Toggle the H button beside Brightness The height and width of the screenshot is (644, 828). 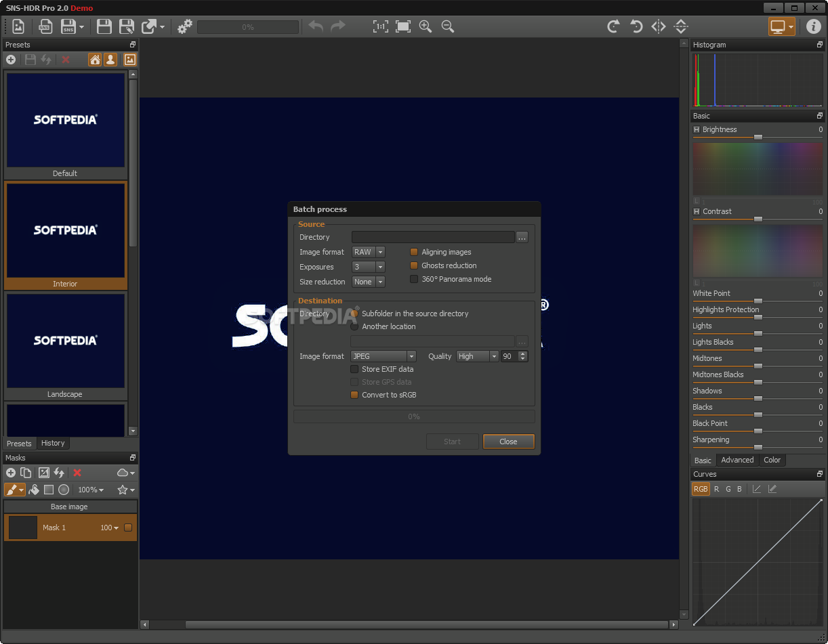click(697, 129)
